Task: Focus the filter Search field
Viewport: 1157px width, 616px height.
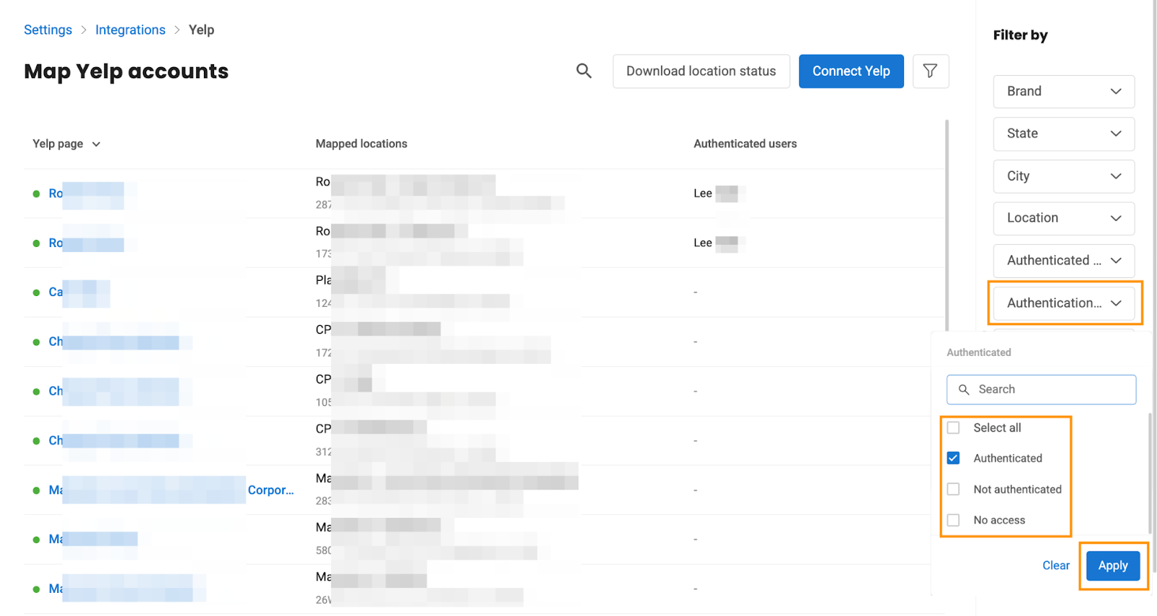Action: coord(1041,389)
